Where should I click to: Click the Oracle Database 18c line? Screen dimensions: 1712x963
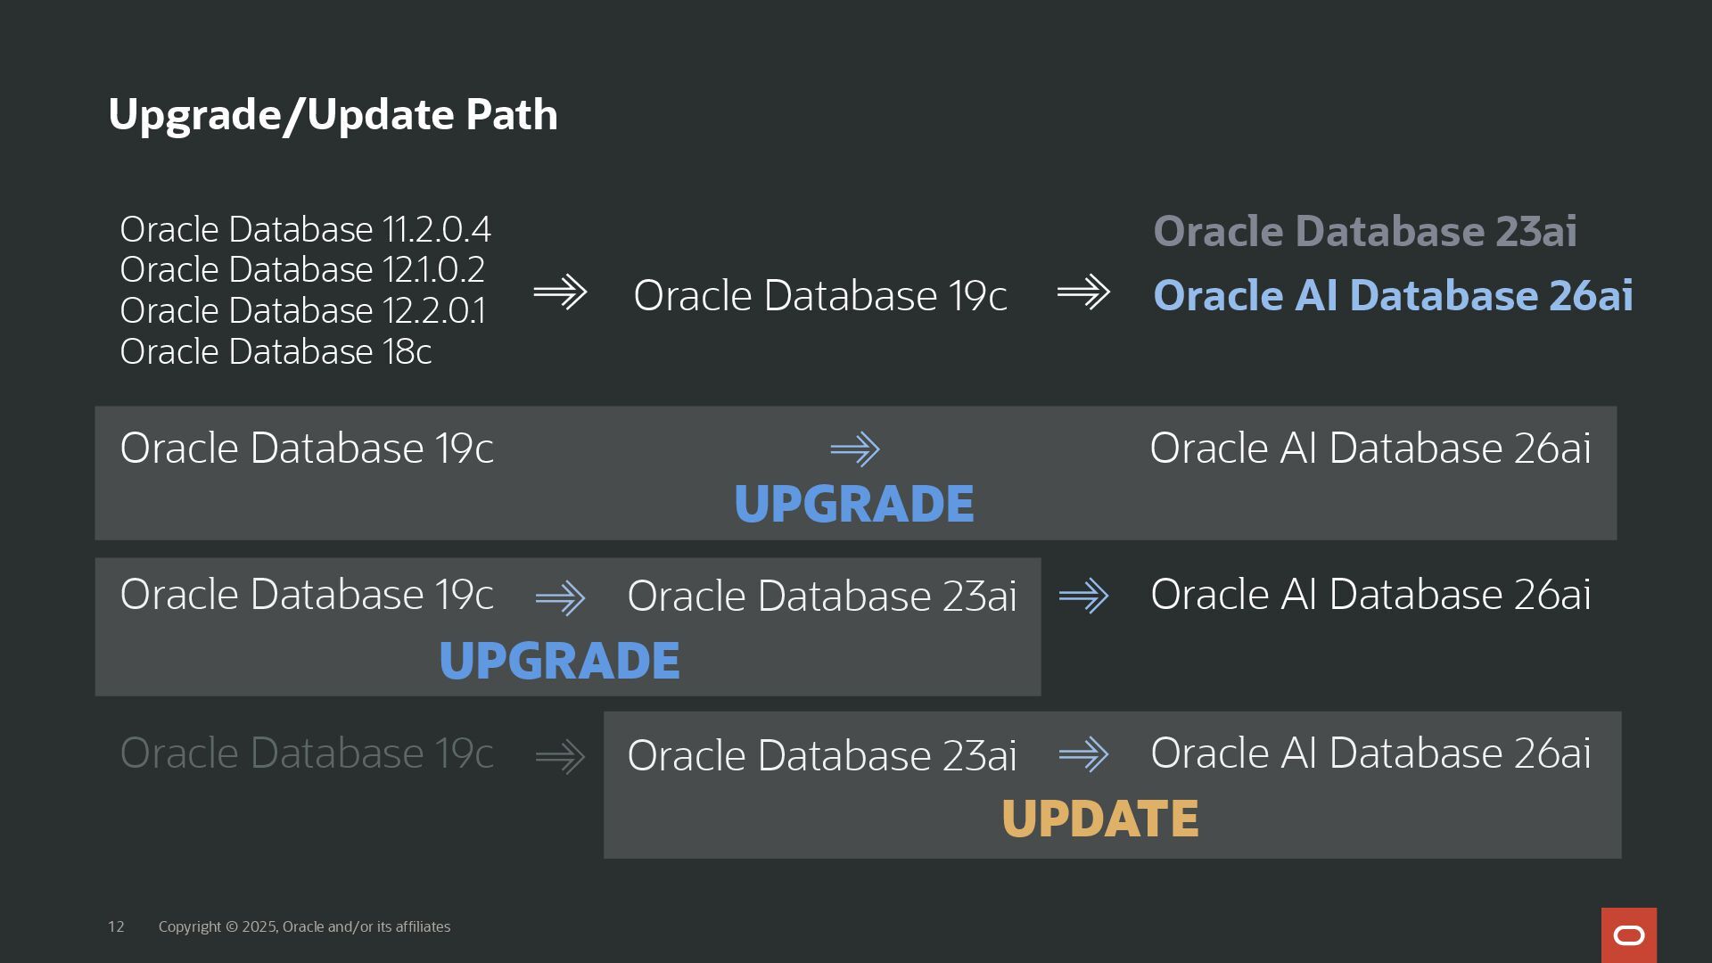tap(276, 352)
